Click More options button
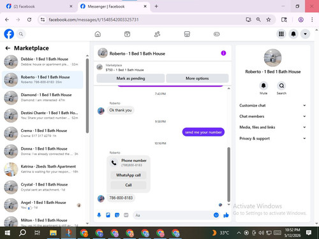Image resolution: width=319 pixels, height=239 pixels. pos(197,78)
